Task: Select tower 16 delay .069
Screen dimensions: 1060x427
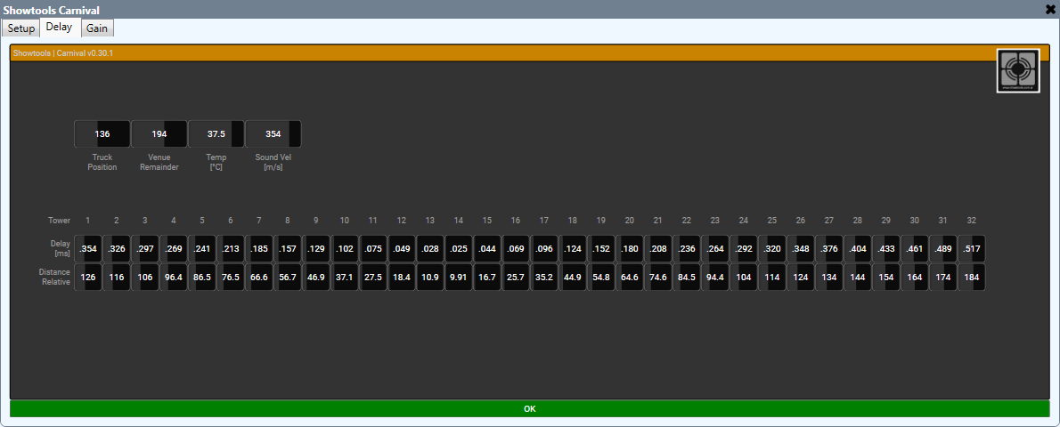Action: [515, 248]
